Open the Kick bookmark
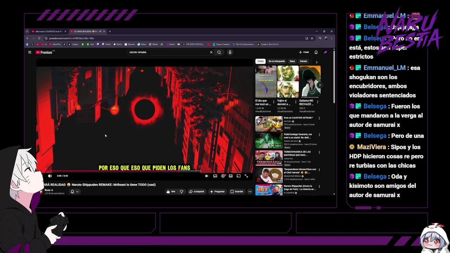The width and height of the screenshot is (450, 253). click(x=90, y=44)
